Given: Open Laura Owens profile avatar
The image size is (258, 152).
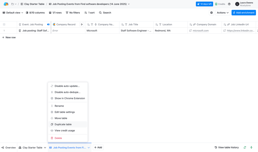Looking at the screenshot, I should click(237, 4).
